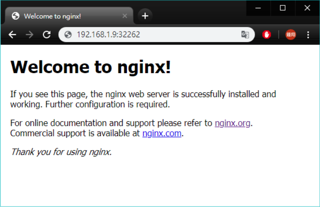Open the red ad-blocker extension icon
This screenshot has width=320, height=207.
point(267,35)
